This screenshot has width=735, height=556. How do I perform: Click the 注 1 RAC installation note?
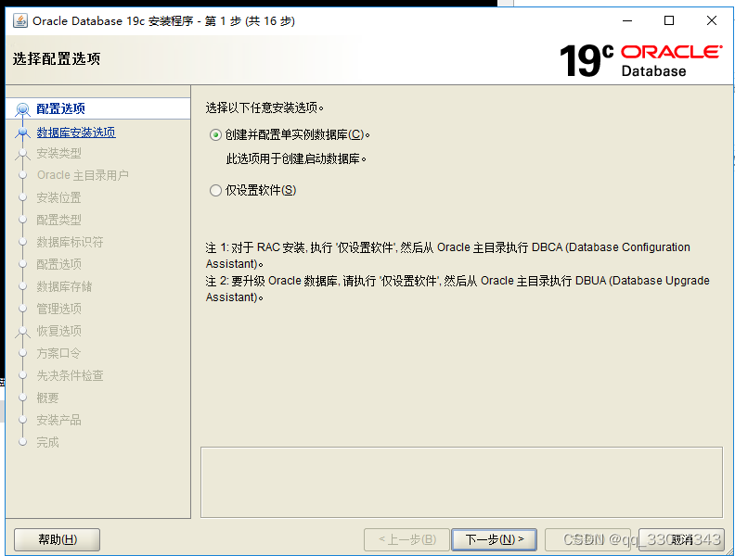pyautogui.click(x=447, y=256)
